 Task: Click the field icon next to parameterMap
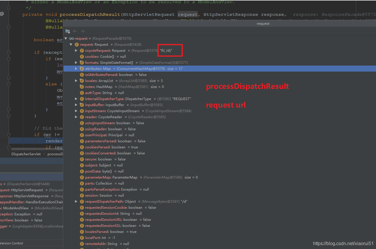pyautogui.click(x=82, y=177)
